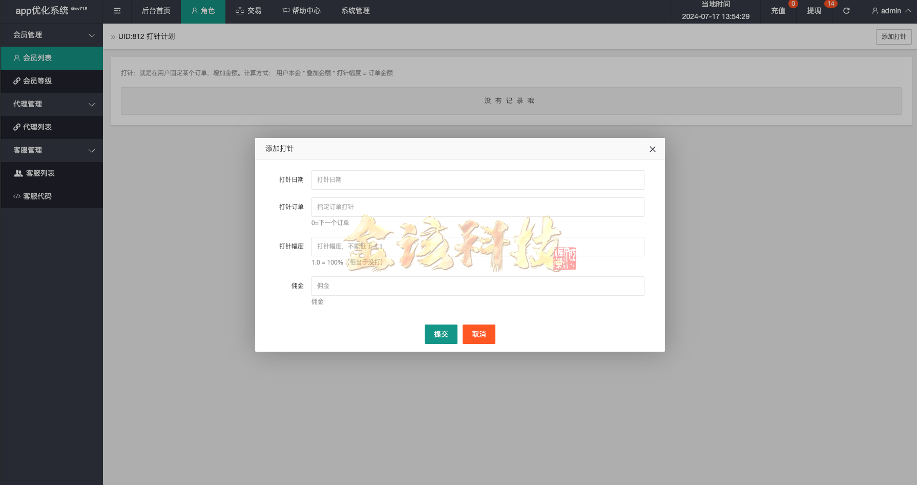
Task: Click the 代理列表 chain icon
Action: point(17,127)
